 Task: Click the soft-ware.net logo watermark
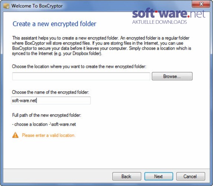[168, 13]
